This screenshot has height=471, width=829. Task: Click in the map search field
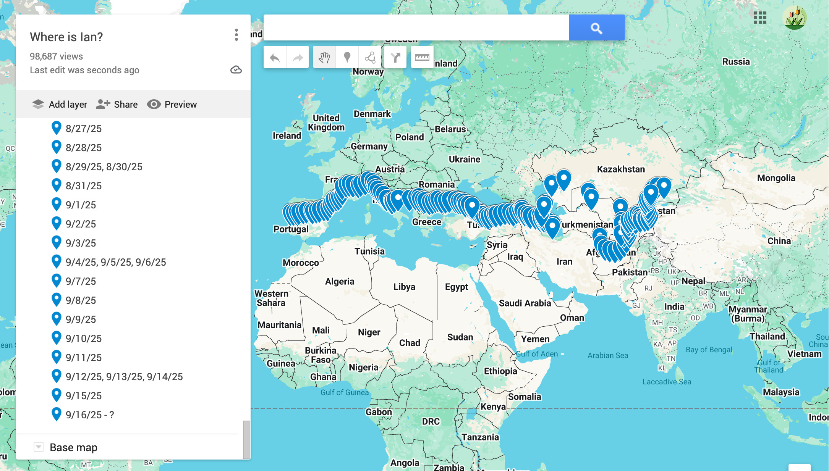click(x=416, y=28)
